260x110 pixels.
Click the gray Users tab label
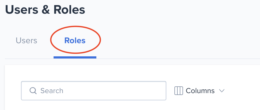[x=26, y=41]
